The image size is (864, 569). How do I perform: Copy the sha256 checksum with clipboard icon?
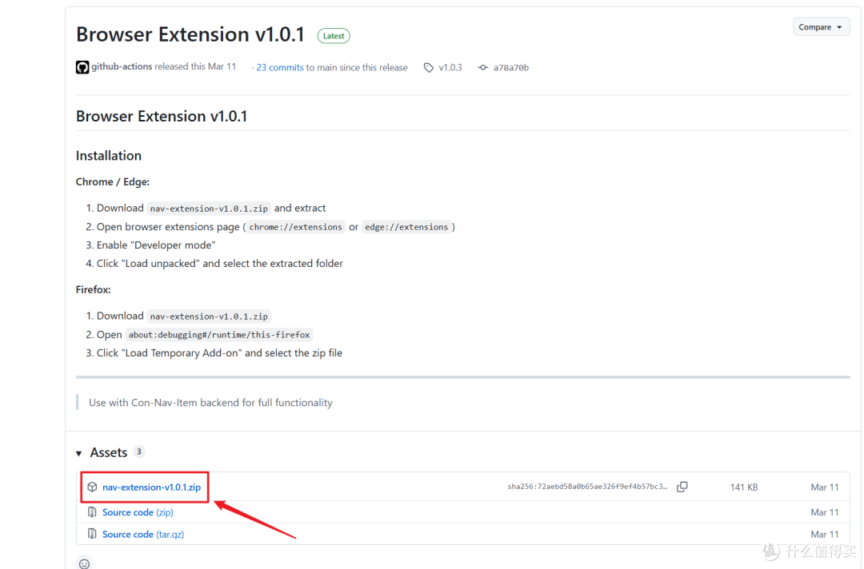(682, 487)
